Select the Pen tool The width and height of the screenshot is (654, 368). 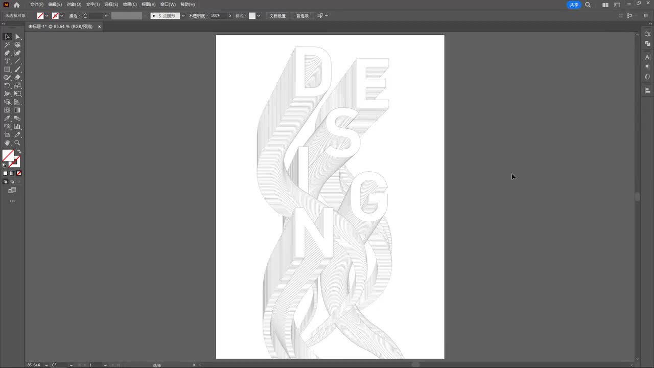pos(7,53)
